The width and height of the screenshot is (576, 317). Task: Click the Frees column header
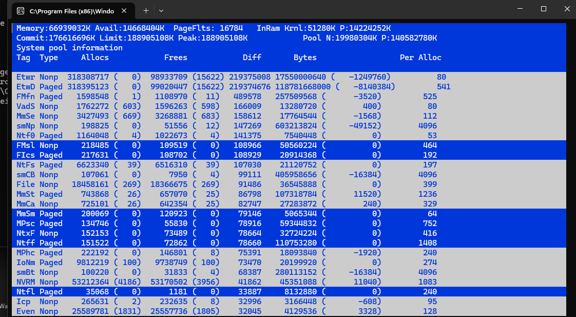[176, 58]
